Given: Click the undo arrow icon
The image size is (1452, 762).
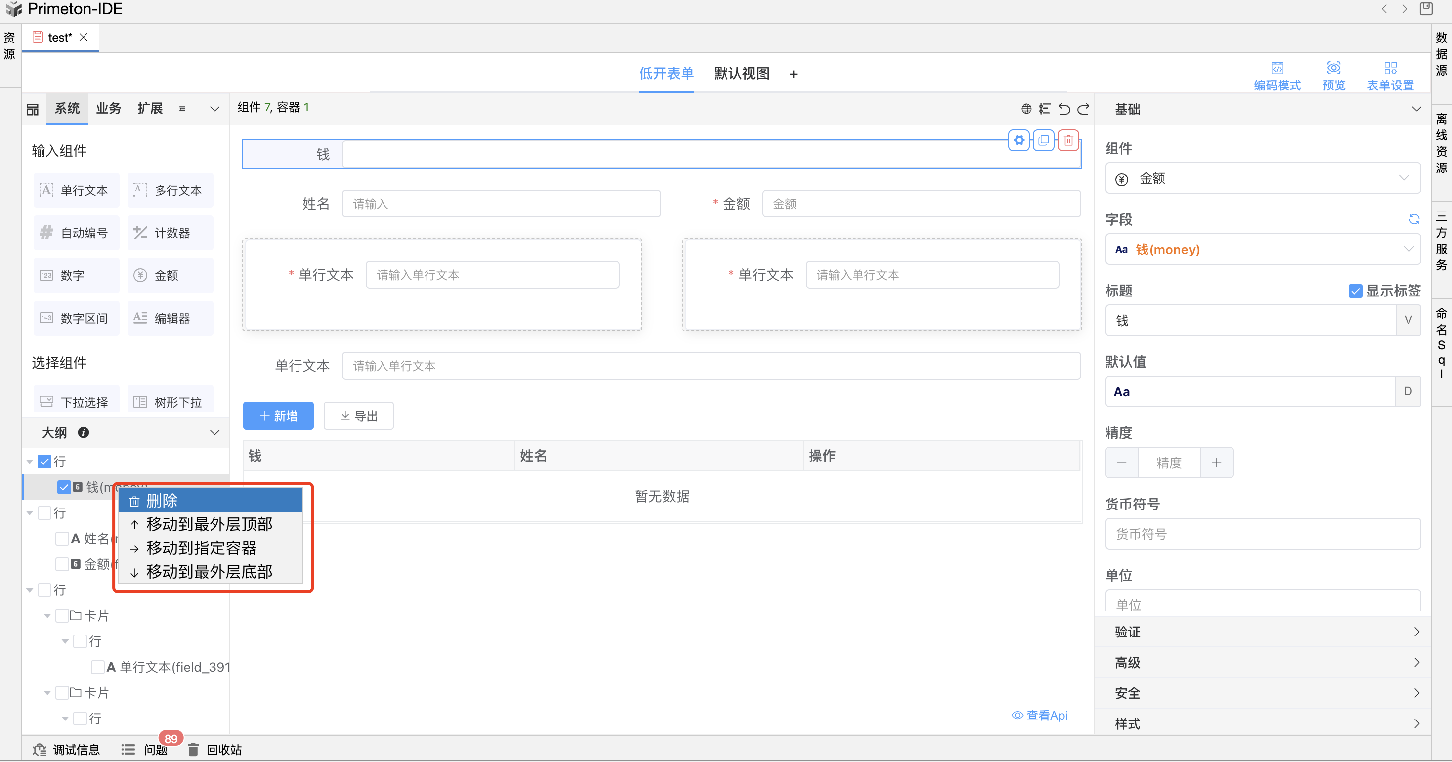Looking at the screenshot, I should pos(1064,109).
